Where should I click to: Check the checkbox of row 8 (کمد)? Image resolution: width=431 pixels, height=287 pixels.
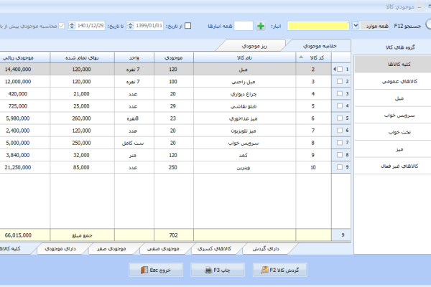(340, 155)
